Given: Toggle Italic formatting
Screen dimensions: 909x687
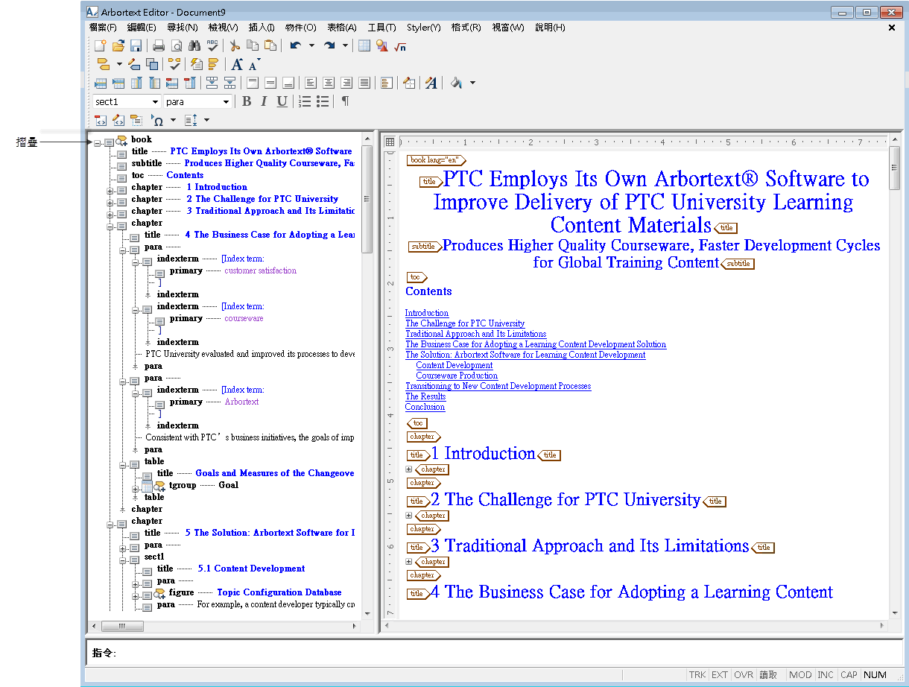Looking at the screenshot, I should point(264,101).
